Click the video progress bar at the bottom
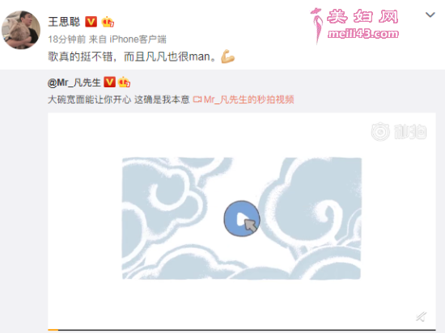Image resolution: width=445 pixels, height=333 pixels. click(x=242, y=330)
